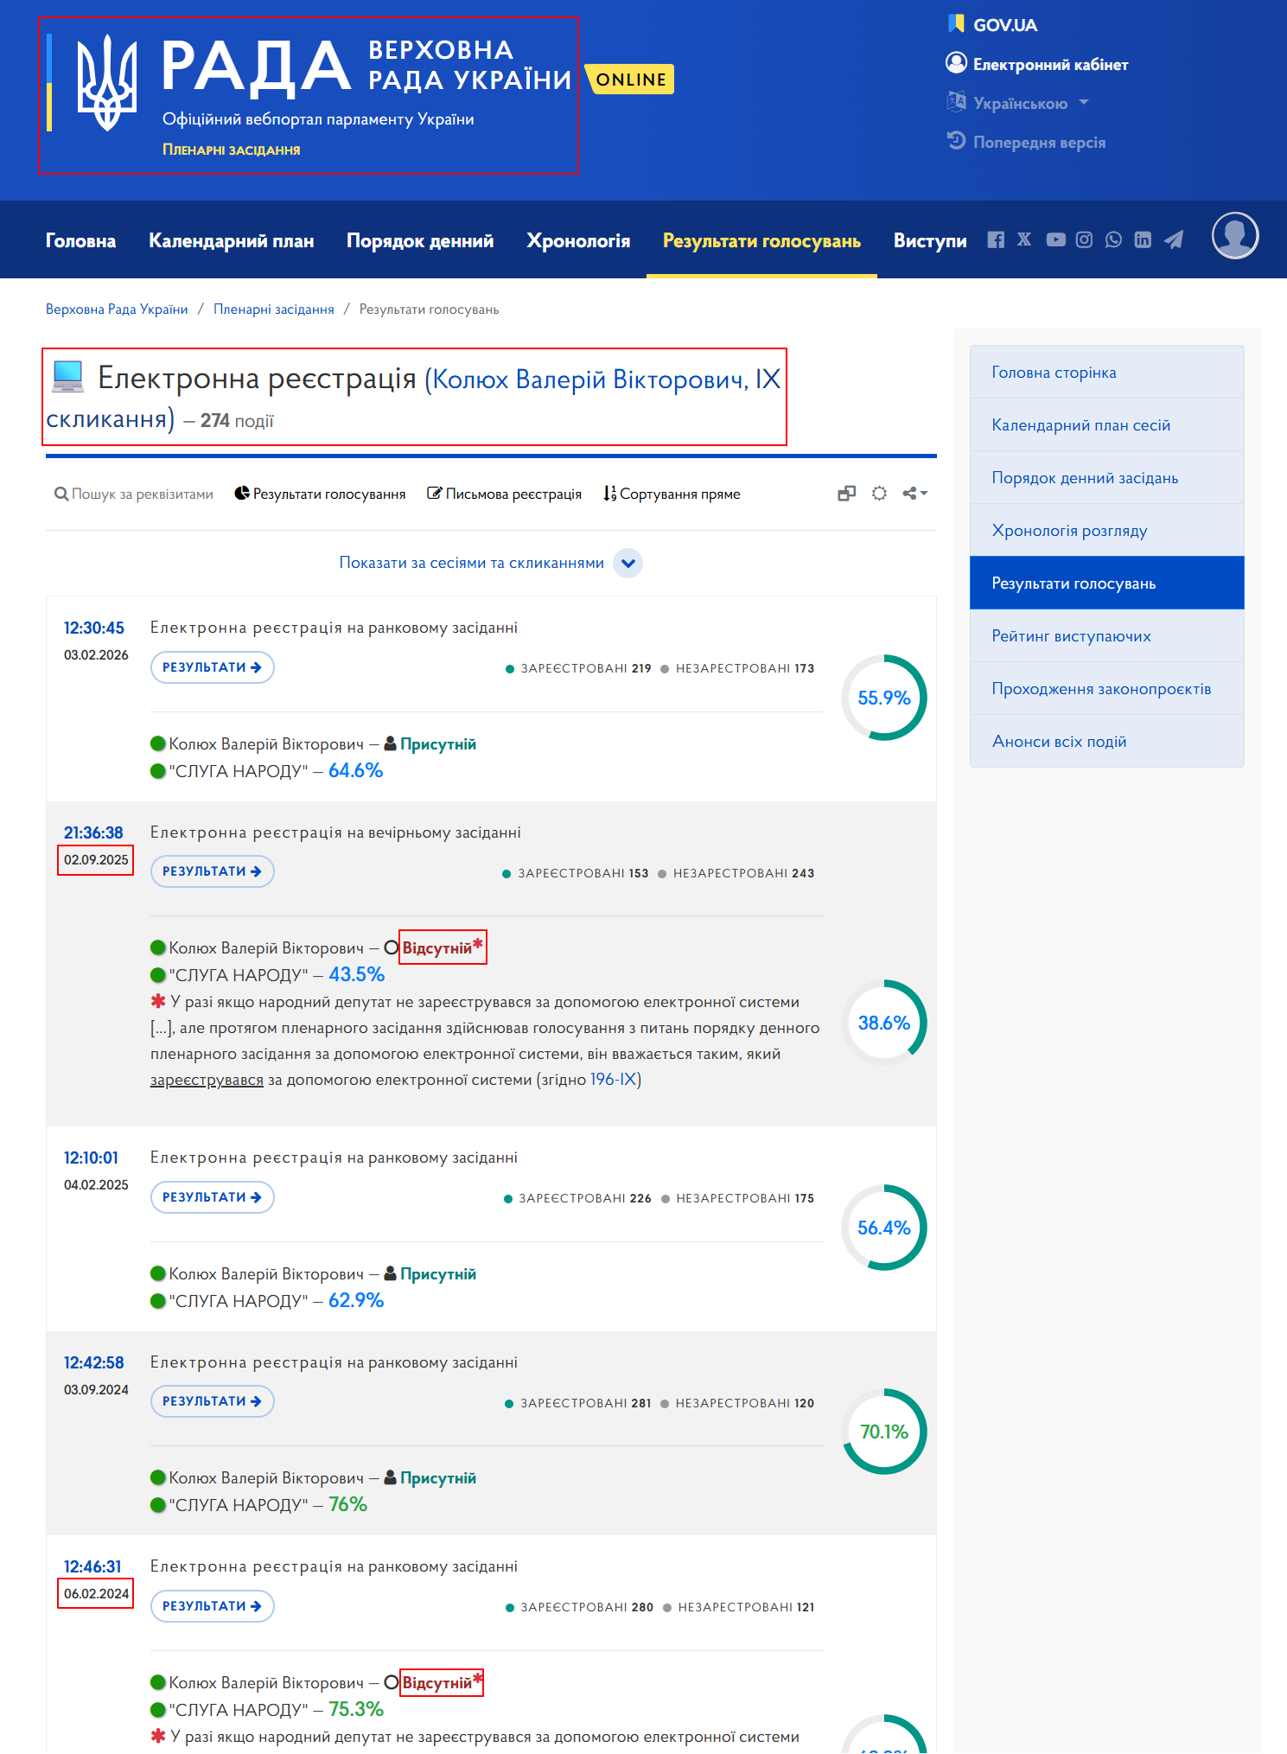Click the 12:30:45 timestamp
The height and width of the screenshot is (1754, 1287).
93,628
